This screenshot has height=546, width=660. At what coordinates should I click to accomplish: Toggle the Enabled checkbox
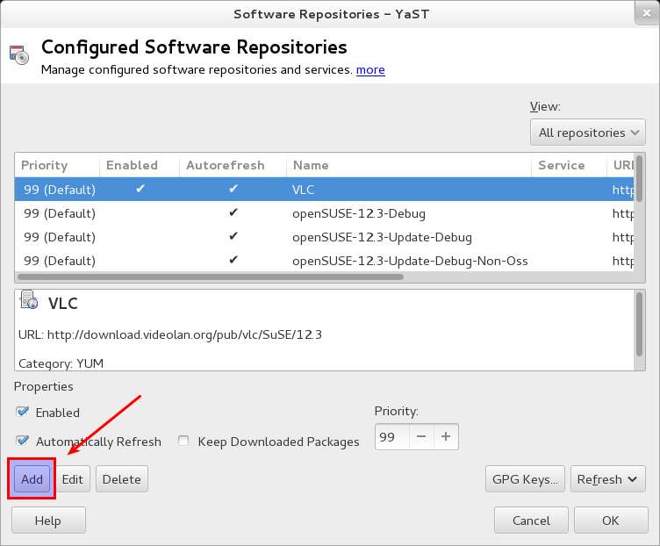[x=22, y=413]
